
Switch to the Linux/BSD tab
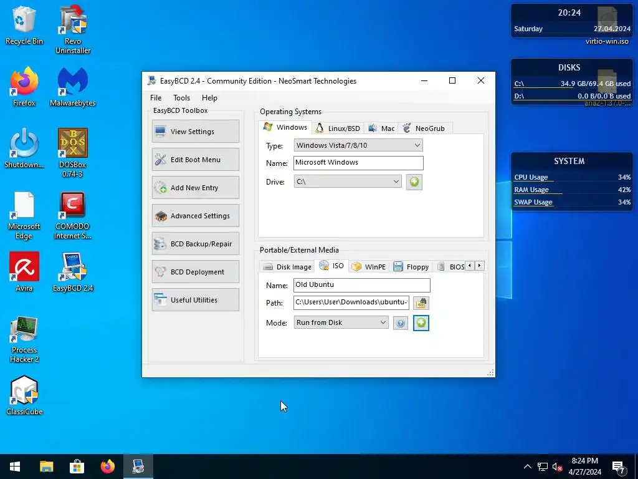[338, 128]
